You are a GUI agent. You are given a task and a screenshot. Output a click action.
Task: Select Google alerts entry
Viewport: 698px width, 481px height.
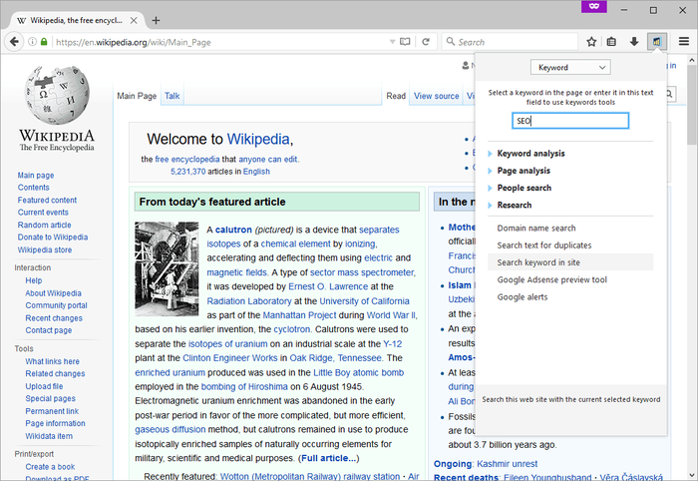pyautogui.click(x=523, y=297)
